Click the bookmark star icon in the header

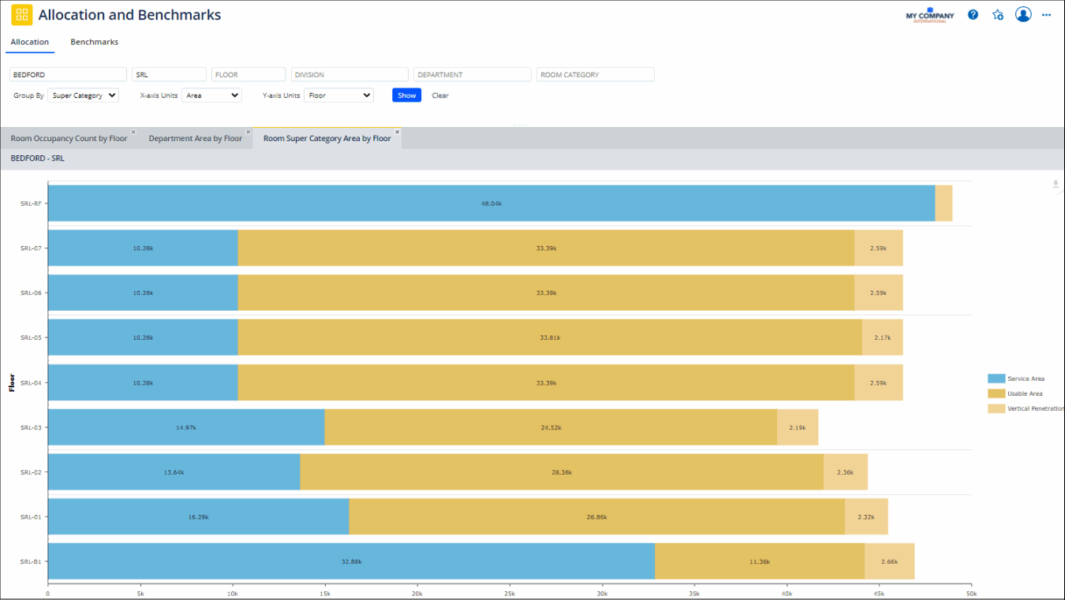pyautogui.click(x=998, y=14)
